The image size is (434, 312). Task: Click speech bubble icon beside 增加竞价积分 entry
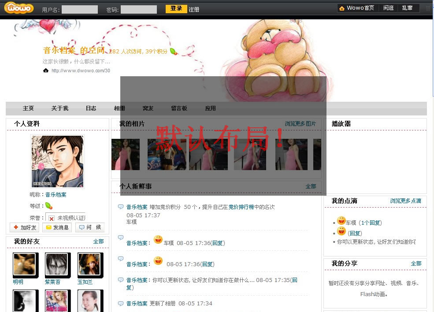click(x=121, y=207)
